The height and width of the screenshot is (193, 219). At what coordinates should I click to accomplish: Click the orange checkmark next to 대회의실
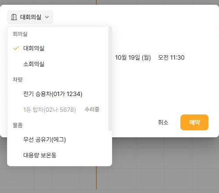pyautogui.click(x=16, y=48)
